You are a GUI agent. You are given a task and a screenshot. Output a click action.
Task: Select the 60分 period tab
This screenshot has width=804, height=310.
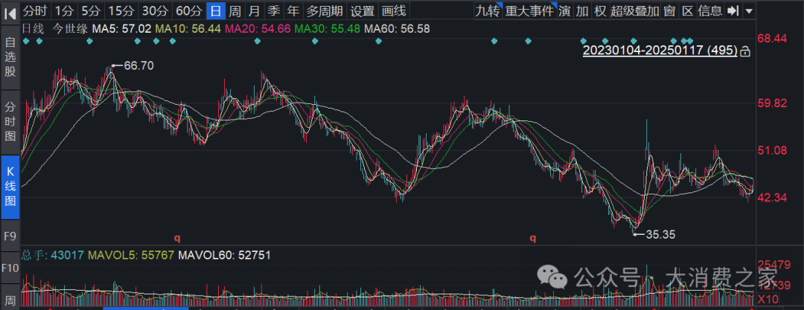pyautogui.click(x=188, y=10)
